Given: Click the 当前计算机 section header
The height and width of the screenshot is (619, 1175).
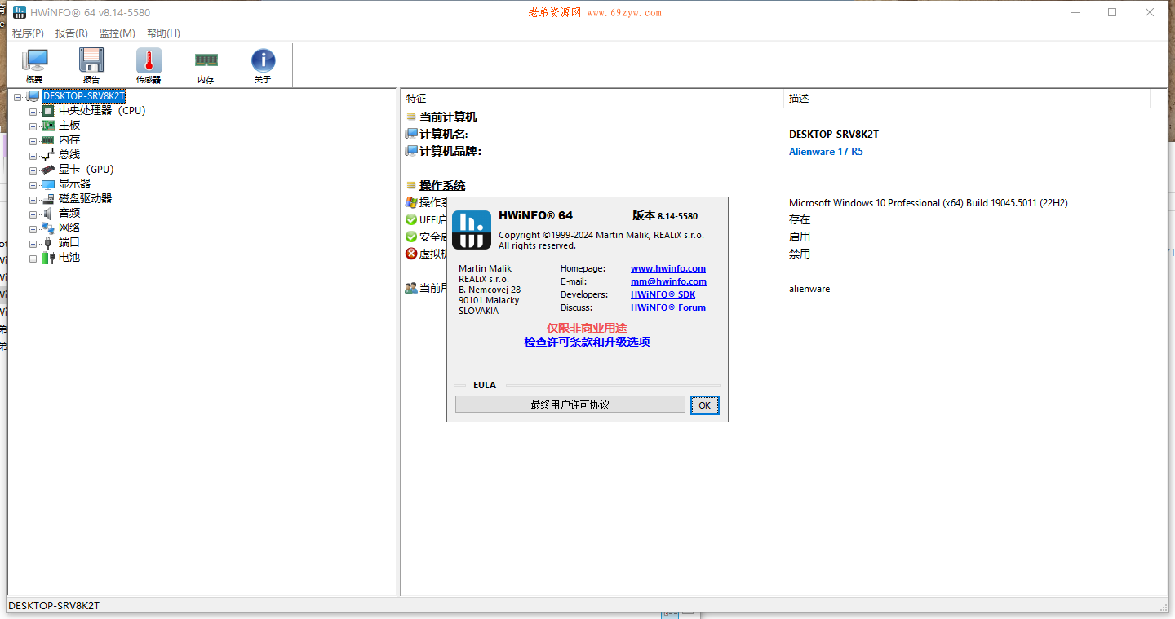Looking at the screenshot, I should click(448, 117).
